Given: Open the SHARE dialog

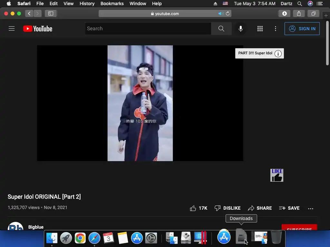Looking at the screenshot, I should pyautogui.click(x=260, y=208).
